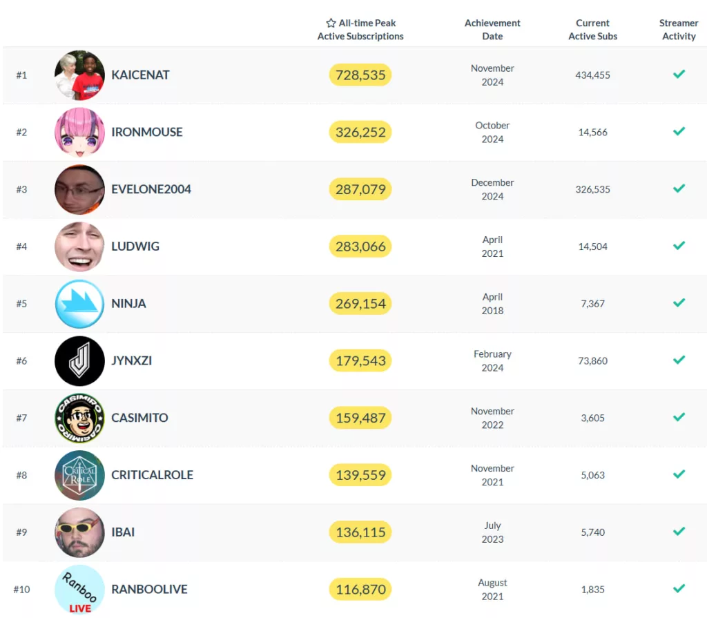Click LUDWIG's green activity checkmark
707x618 pixels.
click(x=679, y=245)
